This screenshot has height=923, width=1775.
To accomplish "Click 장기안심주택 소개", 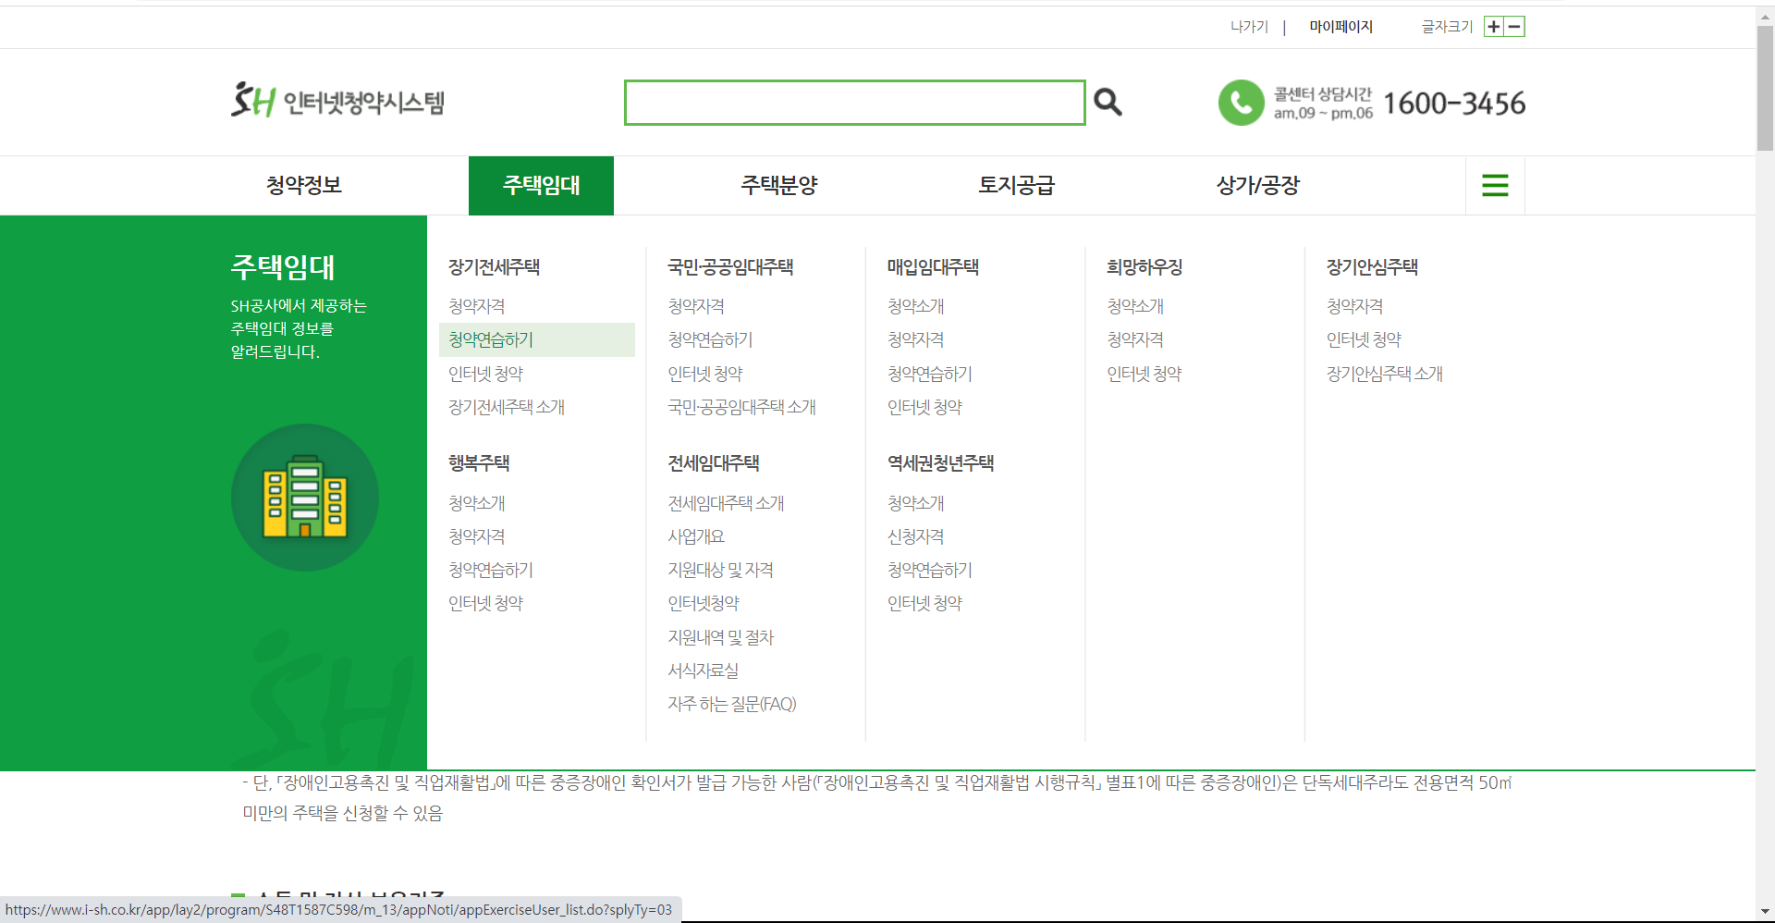I will point(1384,373).
